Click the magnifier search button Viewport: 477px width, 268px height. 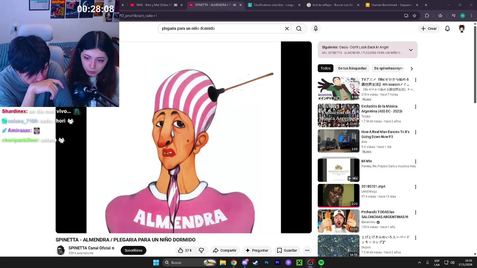(x=299, y=28)
